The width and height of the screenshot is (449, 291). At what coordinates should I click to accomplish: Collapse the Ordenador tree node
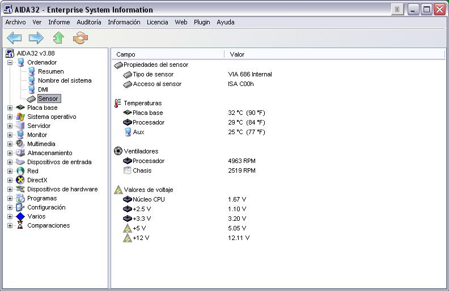click(x=10, y=62)
